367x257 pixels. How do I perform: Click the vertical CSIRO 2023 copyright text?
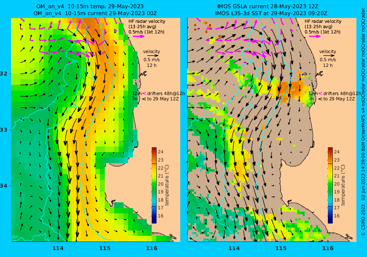[363, 220]
